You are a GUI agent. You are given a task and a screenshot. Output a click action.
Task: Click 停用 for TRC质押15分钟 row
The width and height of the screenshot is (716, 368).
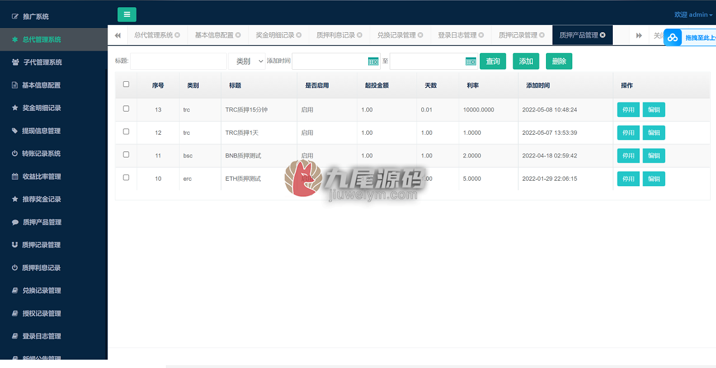tap(628, 110)
